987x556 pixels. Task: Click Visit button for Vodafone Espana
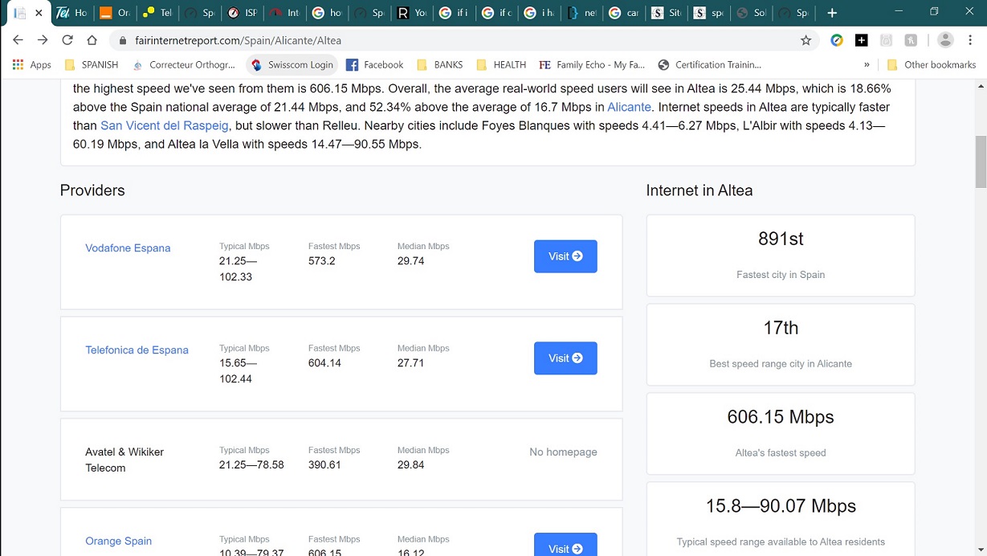[565, 256]
